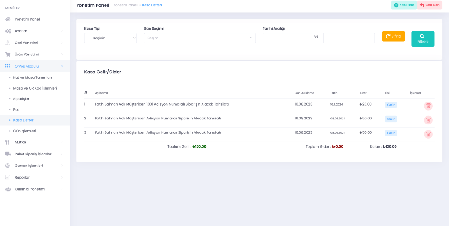This screenshot has width=449, height=226.
Task: Click Toplam Gelir value ₺120.00
Action: pyautogui.click(x=199, y=147)
